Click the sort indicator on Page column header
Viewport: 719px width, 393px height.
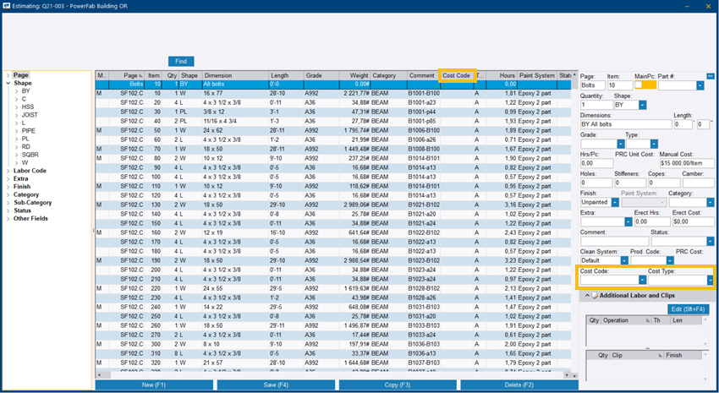[x=140, y=75]
